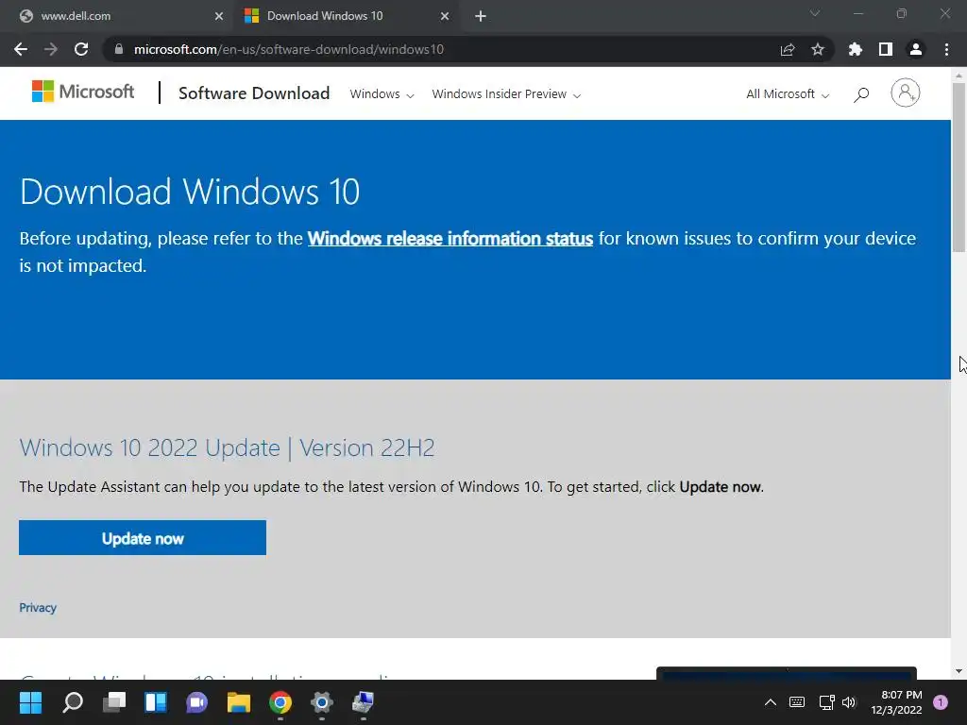The image size is (967, 725).
Task: Sign in using the account icon
Action: point(906,93)
